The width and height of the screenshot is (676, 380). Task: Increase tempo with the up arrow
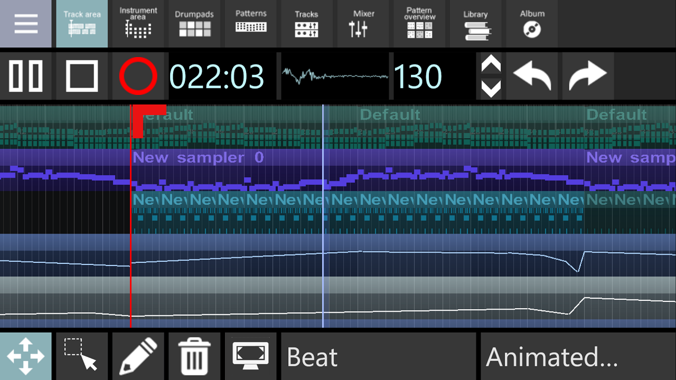pyautogui.click(x=491, y=64)
